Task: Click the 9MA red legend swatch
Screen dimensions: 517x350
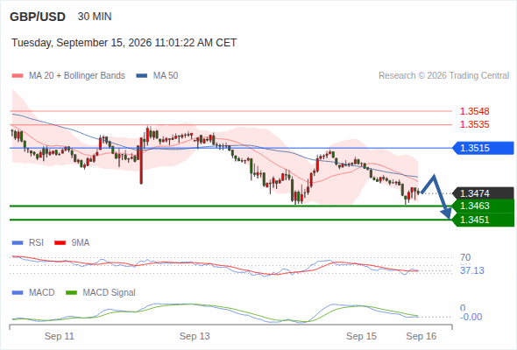Action: tap(60, 243)
